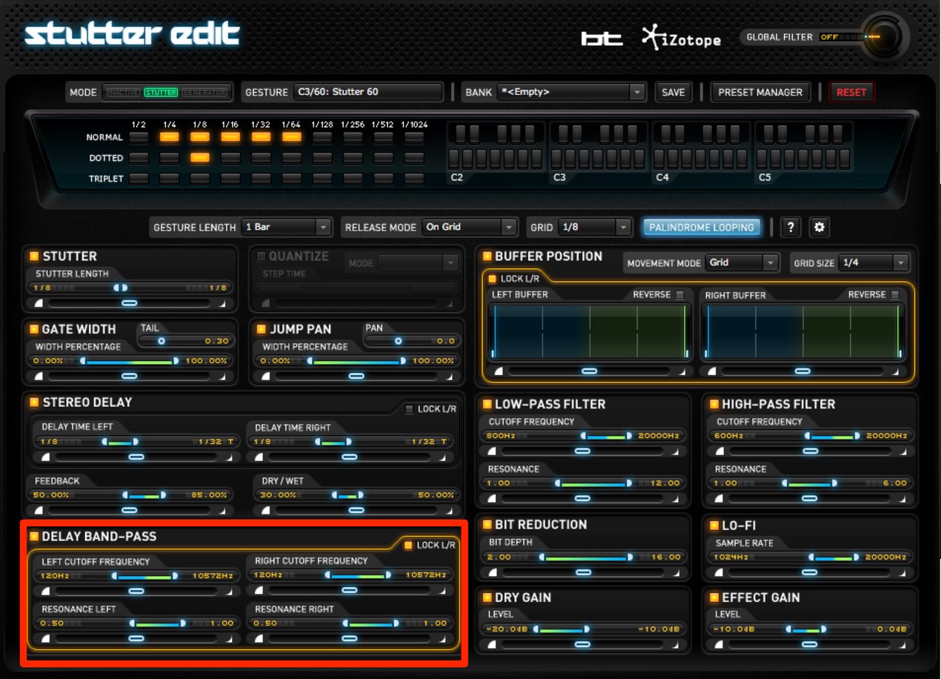The width and height of the screenshot is (941, 679).
Task: Toggle the Normal 1/2 stutter value
Action: [x=139, y=136]
